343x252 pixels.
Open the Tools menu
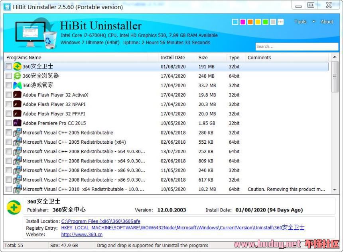[300, 21]
